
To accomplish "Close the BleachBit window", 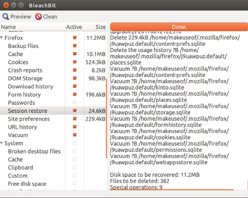I will (5, 5).
